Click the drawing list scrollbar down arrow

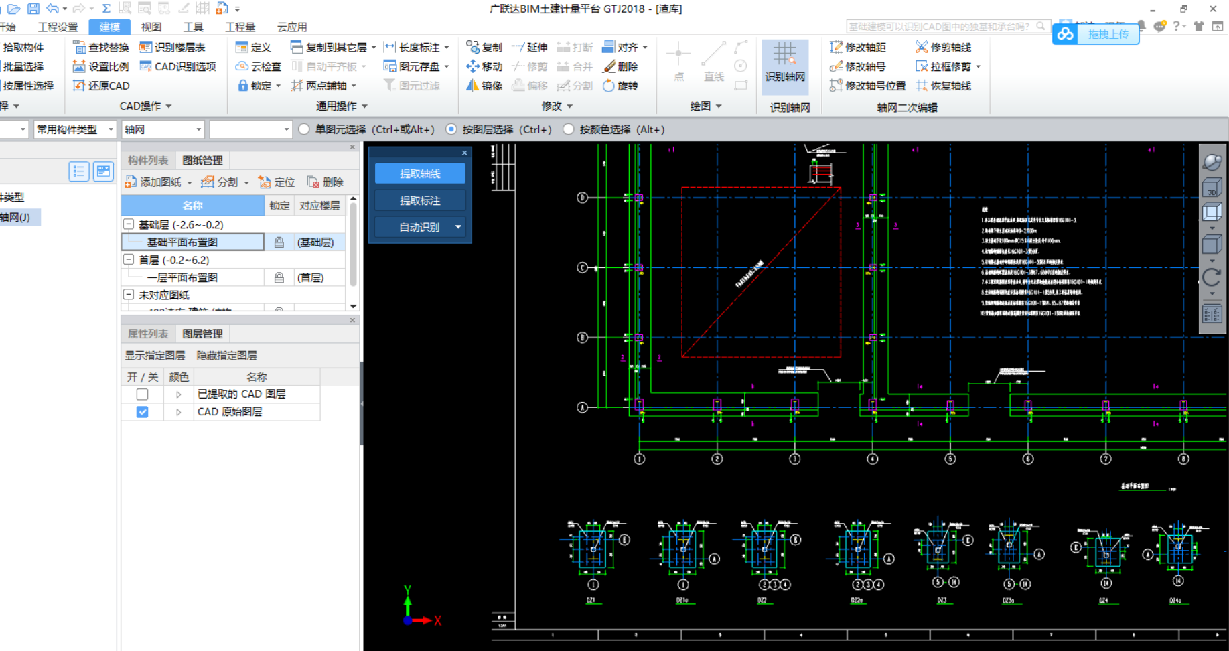coord(353,306)
